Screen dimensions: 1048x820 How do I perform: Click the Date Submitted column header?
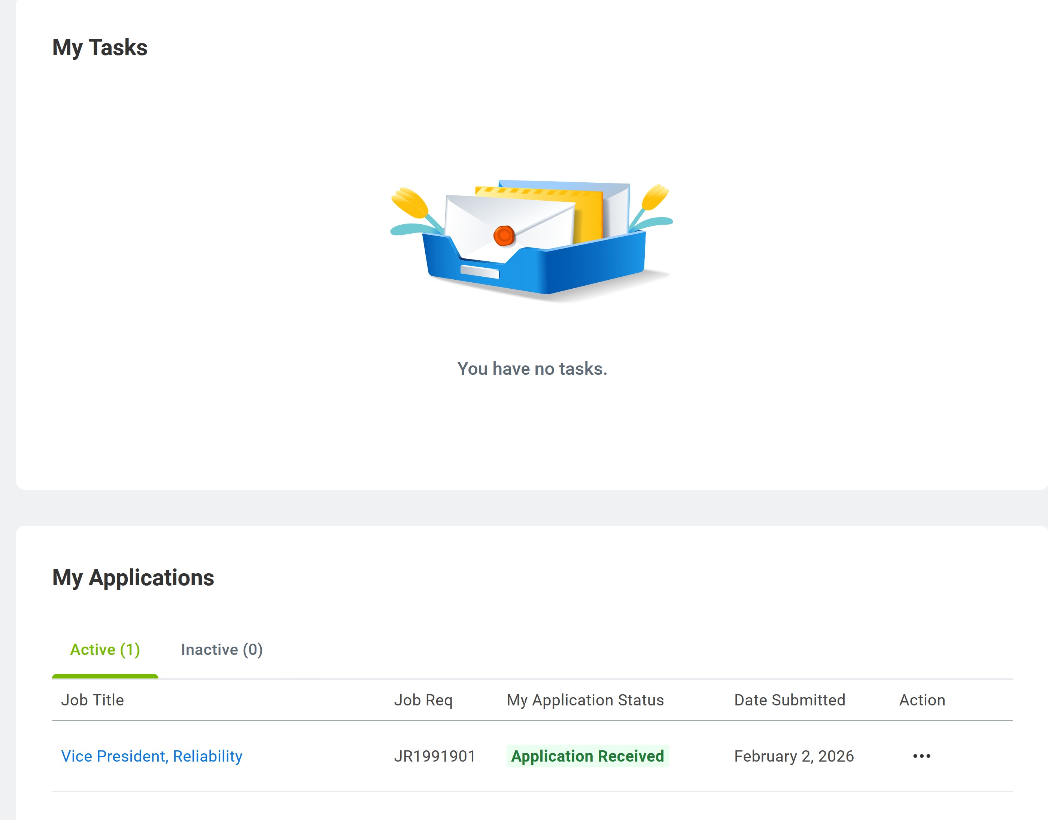(790, 700)
